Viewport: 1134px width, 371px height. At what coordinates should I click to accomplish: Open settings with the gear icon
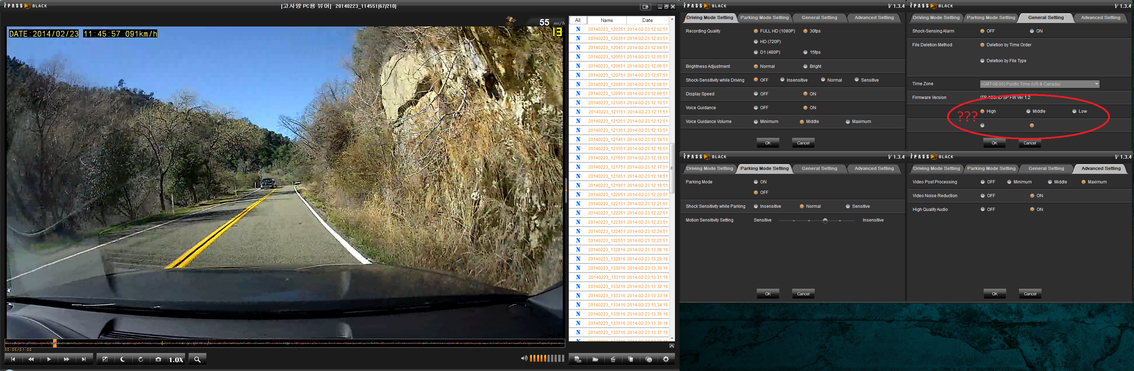tap(666, 359)
